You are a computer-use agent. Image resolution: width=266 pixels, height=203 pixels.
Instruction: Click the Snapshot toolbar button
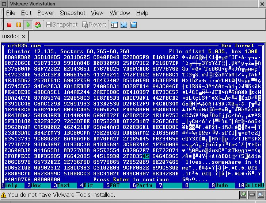click(x=62, y=25)
